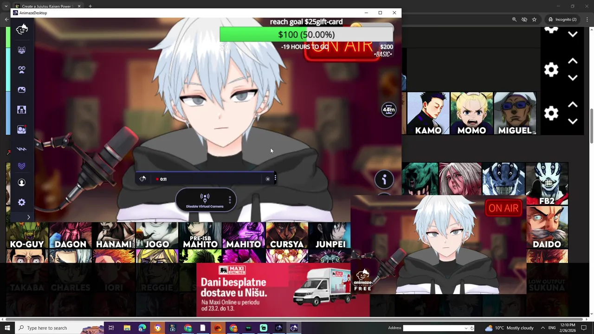Open settings gear for the empty tier row
The height and width of the screenshot is (334, 594).
pos(551,70)
